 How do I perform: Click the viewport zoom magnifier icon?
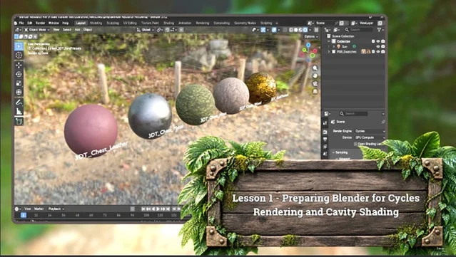coord(315,68)
